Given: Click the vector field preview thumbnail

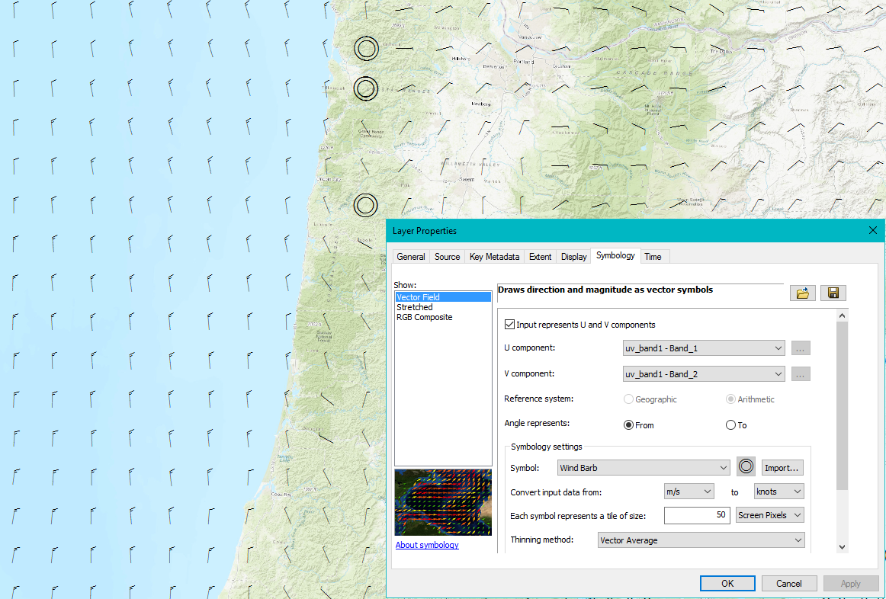Looking at the screenshot, I should pyautogui.click(x=443, y=502).
